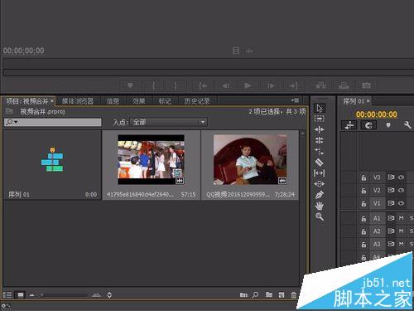Screen dimensions: 414x311
Task: Go to Out point in source monitor
Action: click(x=294, y=86)
